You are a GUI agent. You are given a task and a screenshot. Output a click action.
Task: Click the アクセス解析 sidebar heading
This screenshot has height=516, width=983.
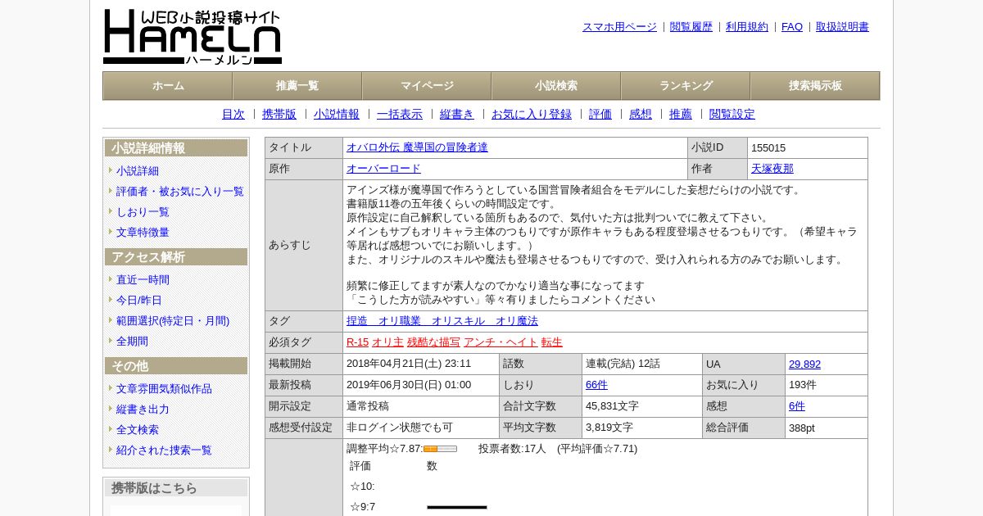(176, 257)
